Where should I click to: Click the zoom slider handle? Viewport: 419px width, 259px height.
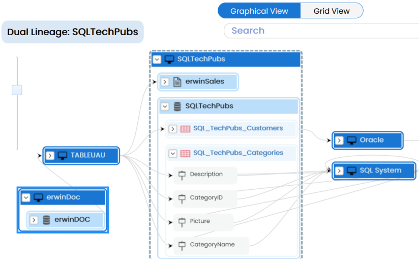(x=17, y=90)
